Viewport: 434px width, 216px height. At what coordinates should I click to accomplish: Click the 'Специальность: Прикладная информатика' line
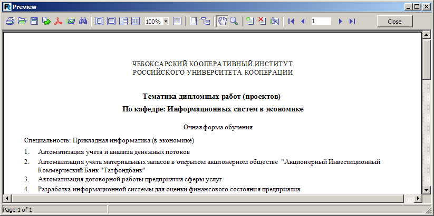coord(109,140)
